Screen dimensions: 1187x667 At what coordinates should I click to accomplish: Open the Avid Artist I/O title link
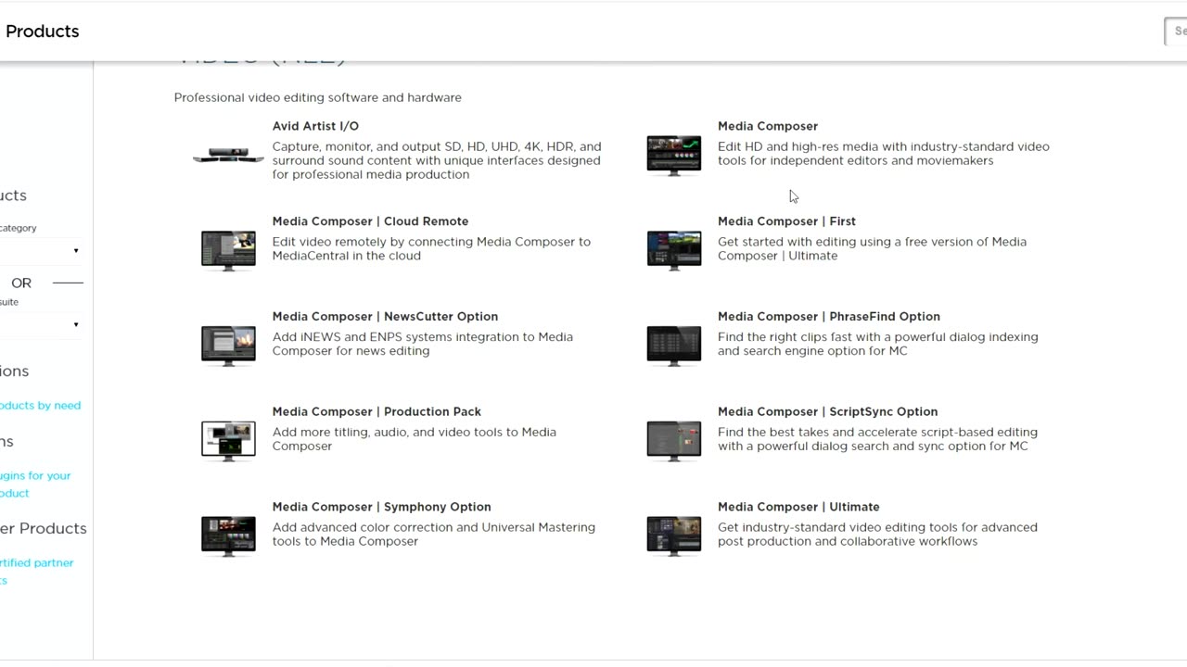(315, 126)
